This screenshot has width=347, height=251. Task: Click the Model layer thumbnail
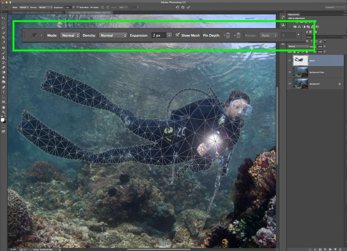[300, 60]
